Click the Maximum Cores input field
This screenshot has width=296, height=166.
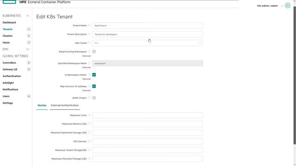(148, 115)
